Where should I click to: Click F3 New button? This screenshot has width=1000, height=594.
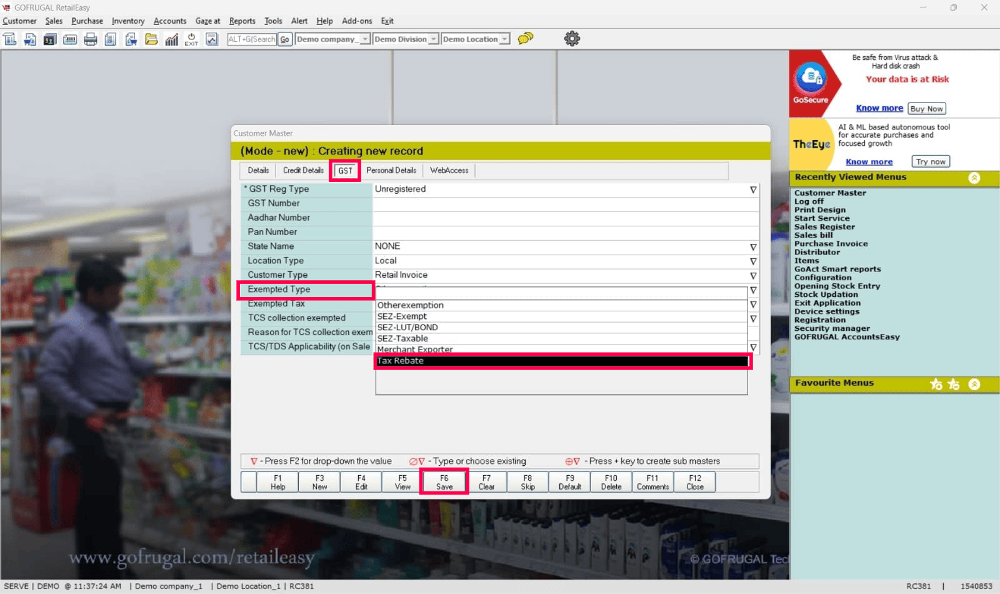tap(319, 482)
